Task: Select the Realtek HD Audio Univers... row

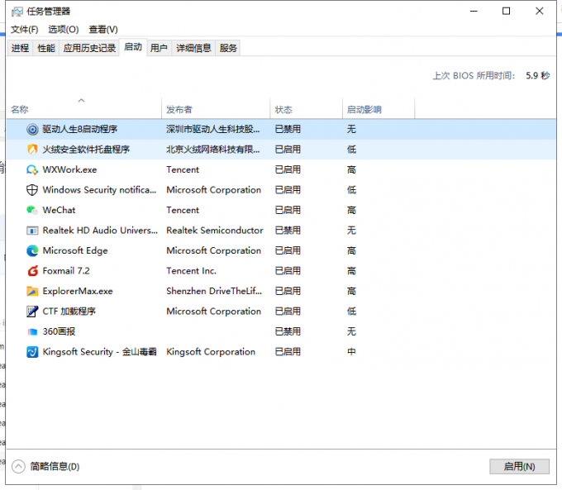Action: (x=281, y=231)
